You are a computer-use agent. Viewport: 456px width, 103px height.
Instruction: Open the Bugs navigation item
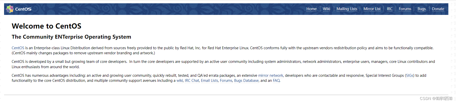click(x=422, y=9)
